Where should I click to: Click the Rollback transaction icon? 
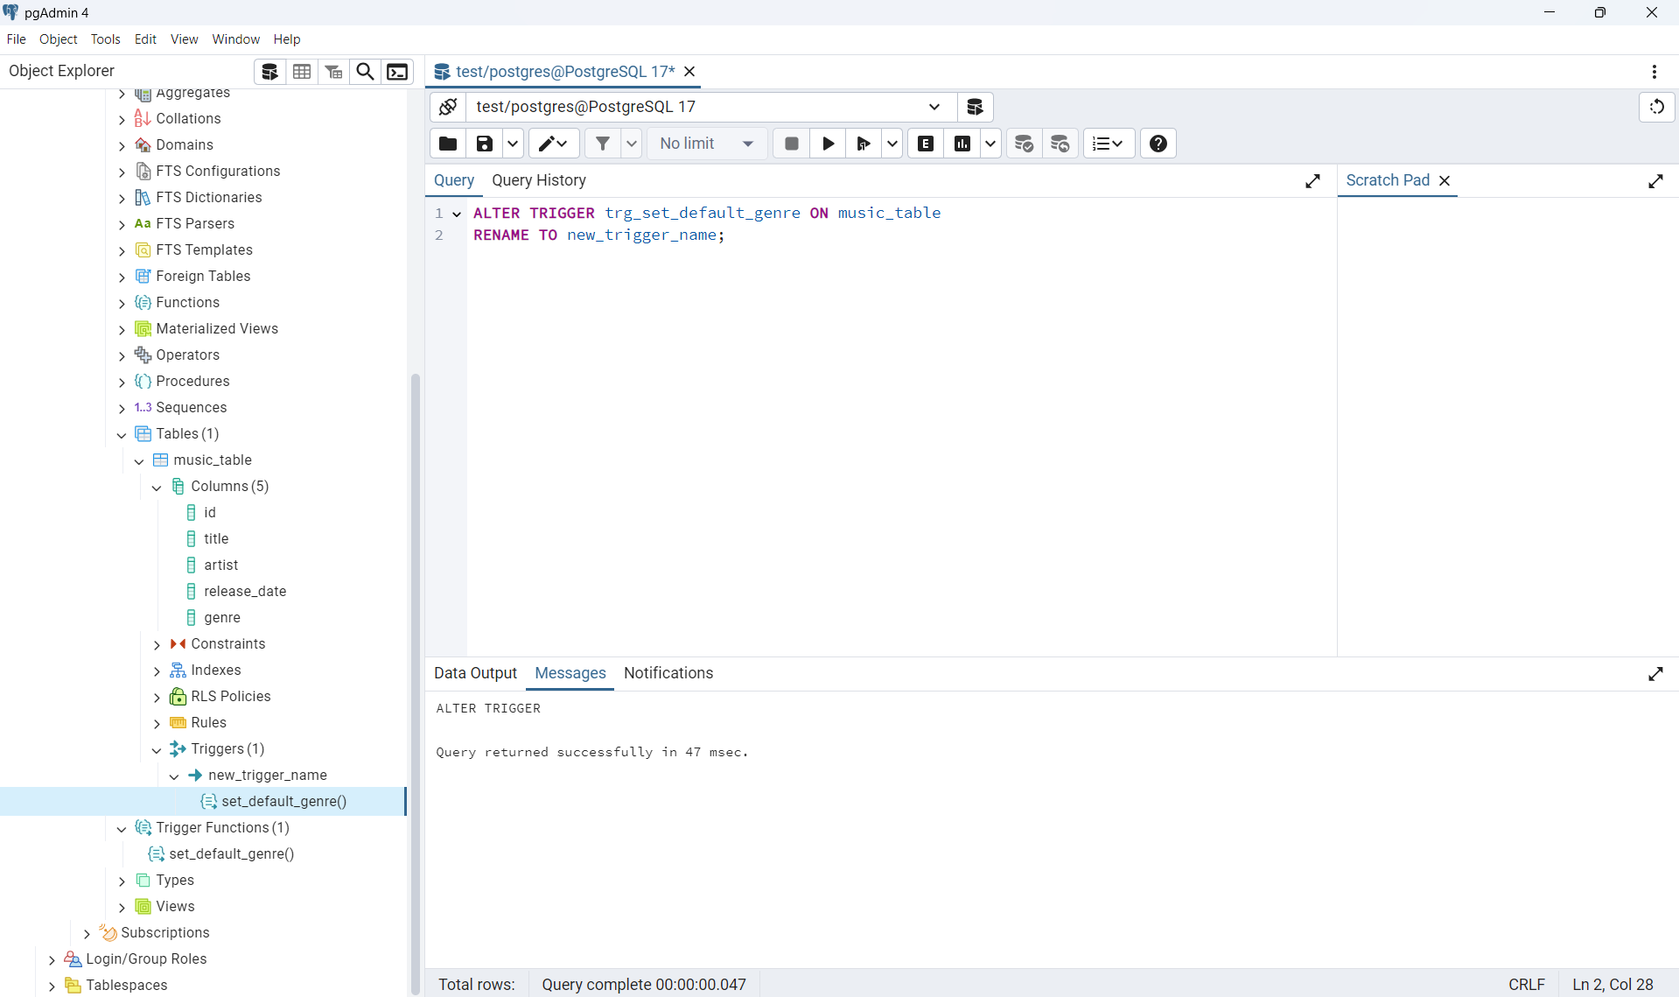(x=1060, y=144)
